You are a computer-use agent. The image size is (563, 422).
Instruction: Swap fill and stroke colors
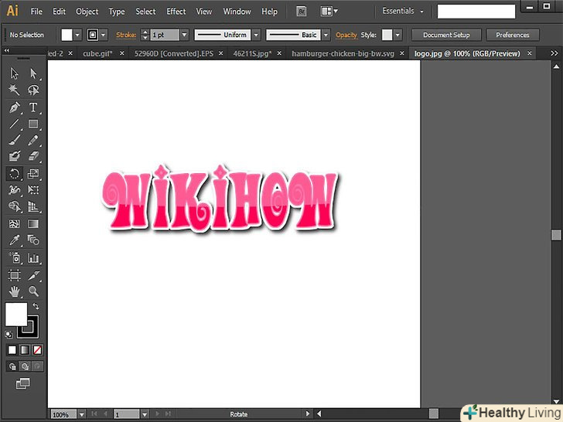(36, 307)
